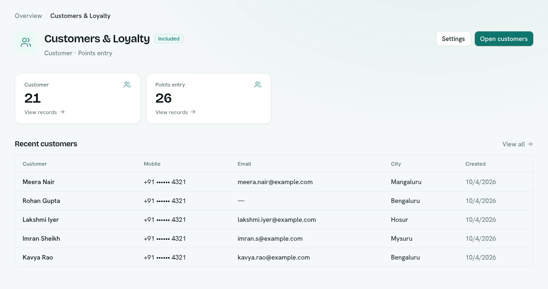Click the Customer column header
The image size is (548, 289).
pyautogui.click(x=35, y=164)
